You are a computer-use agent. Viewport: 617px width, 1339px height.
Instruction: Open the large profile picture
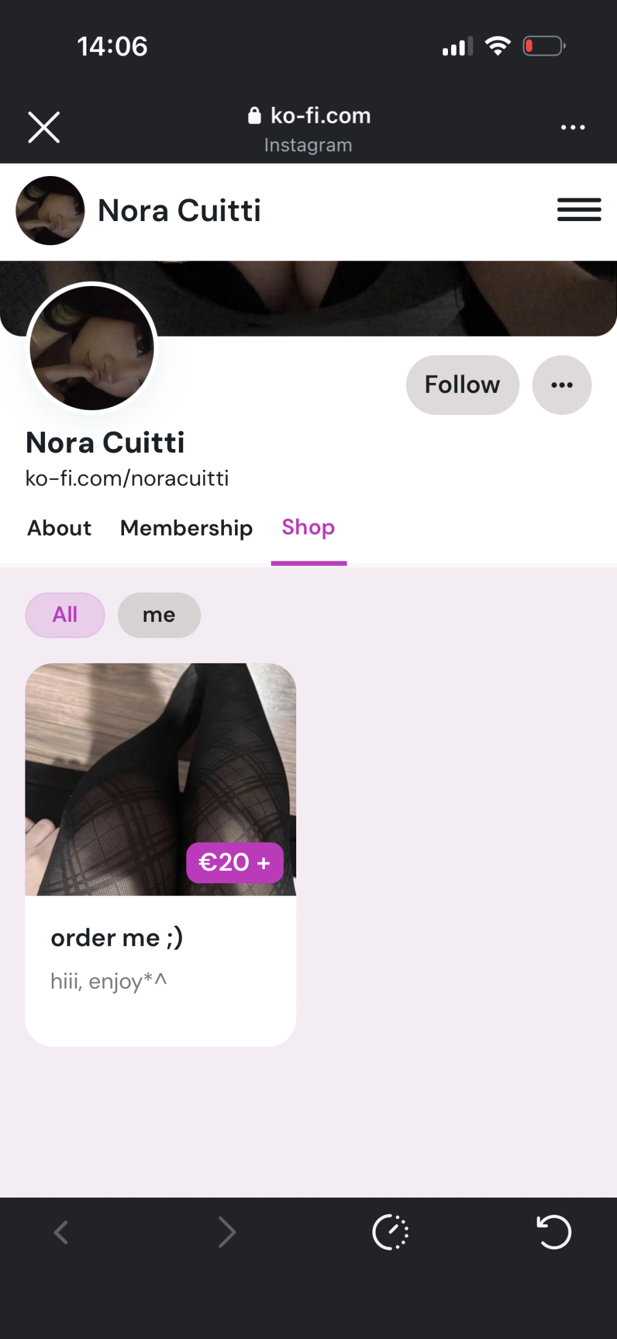coord(92,348)
